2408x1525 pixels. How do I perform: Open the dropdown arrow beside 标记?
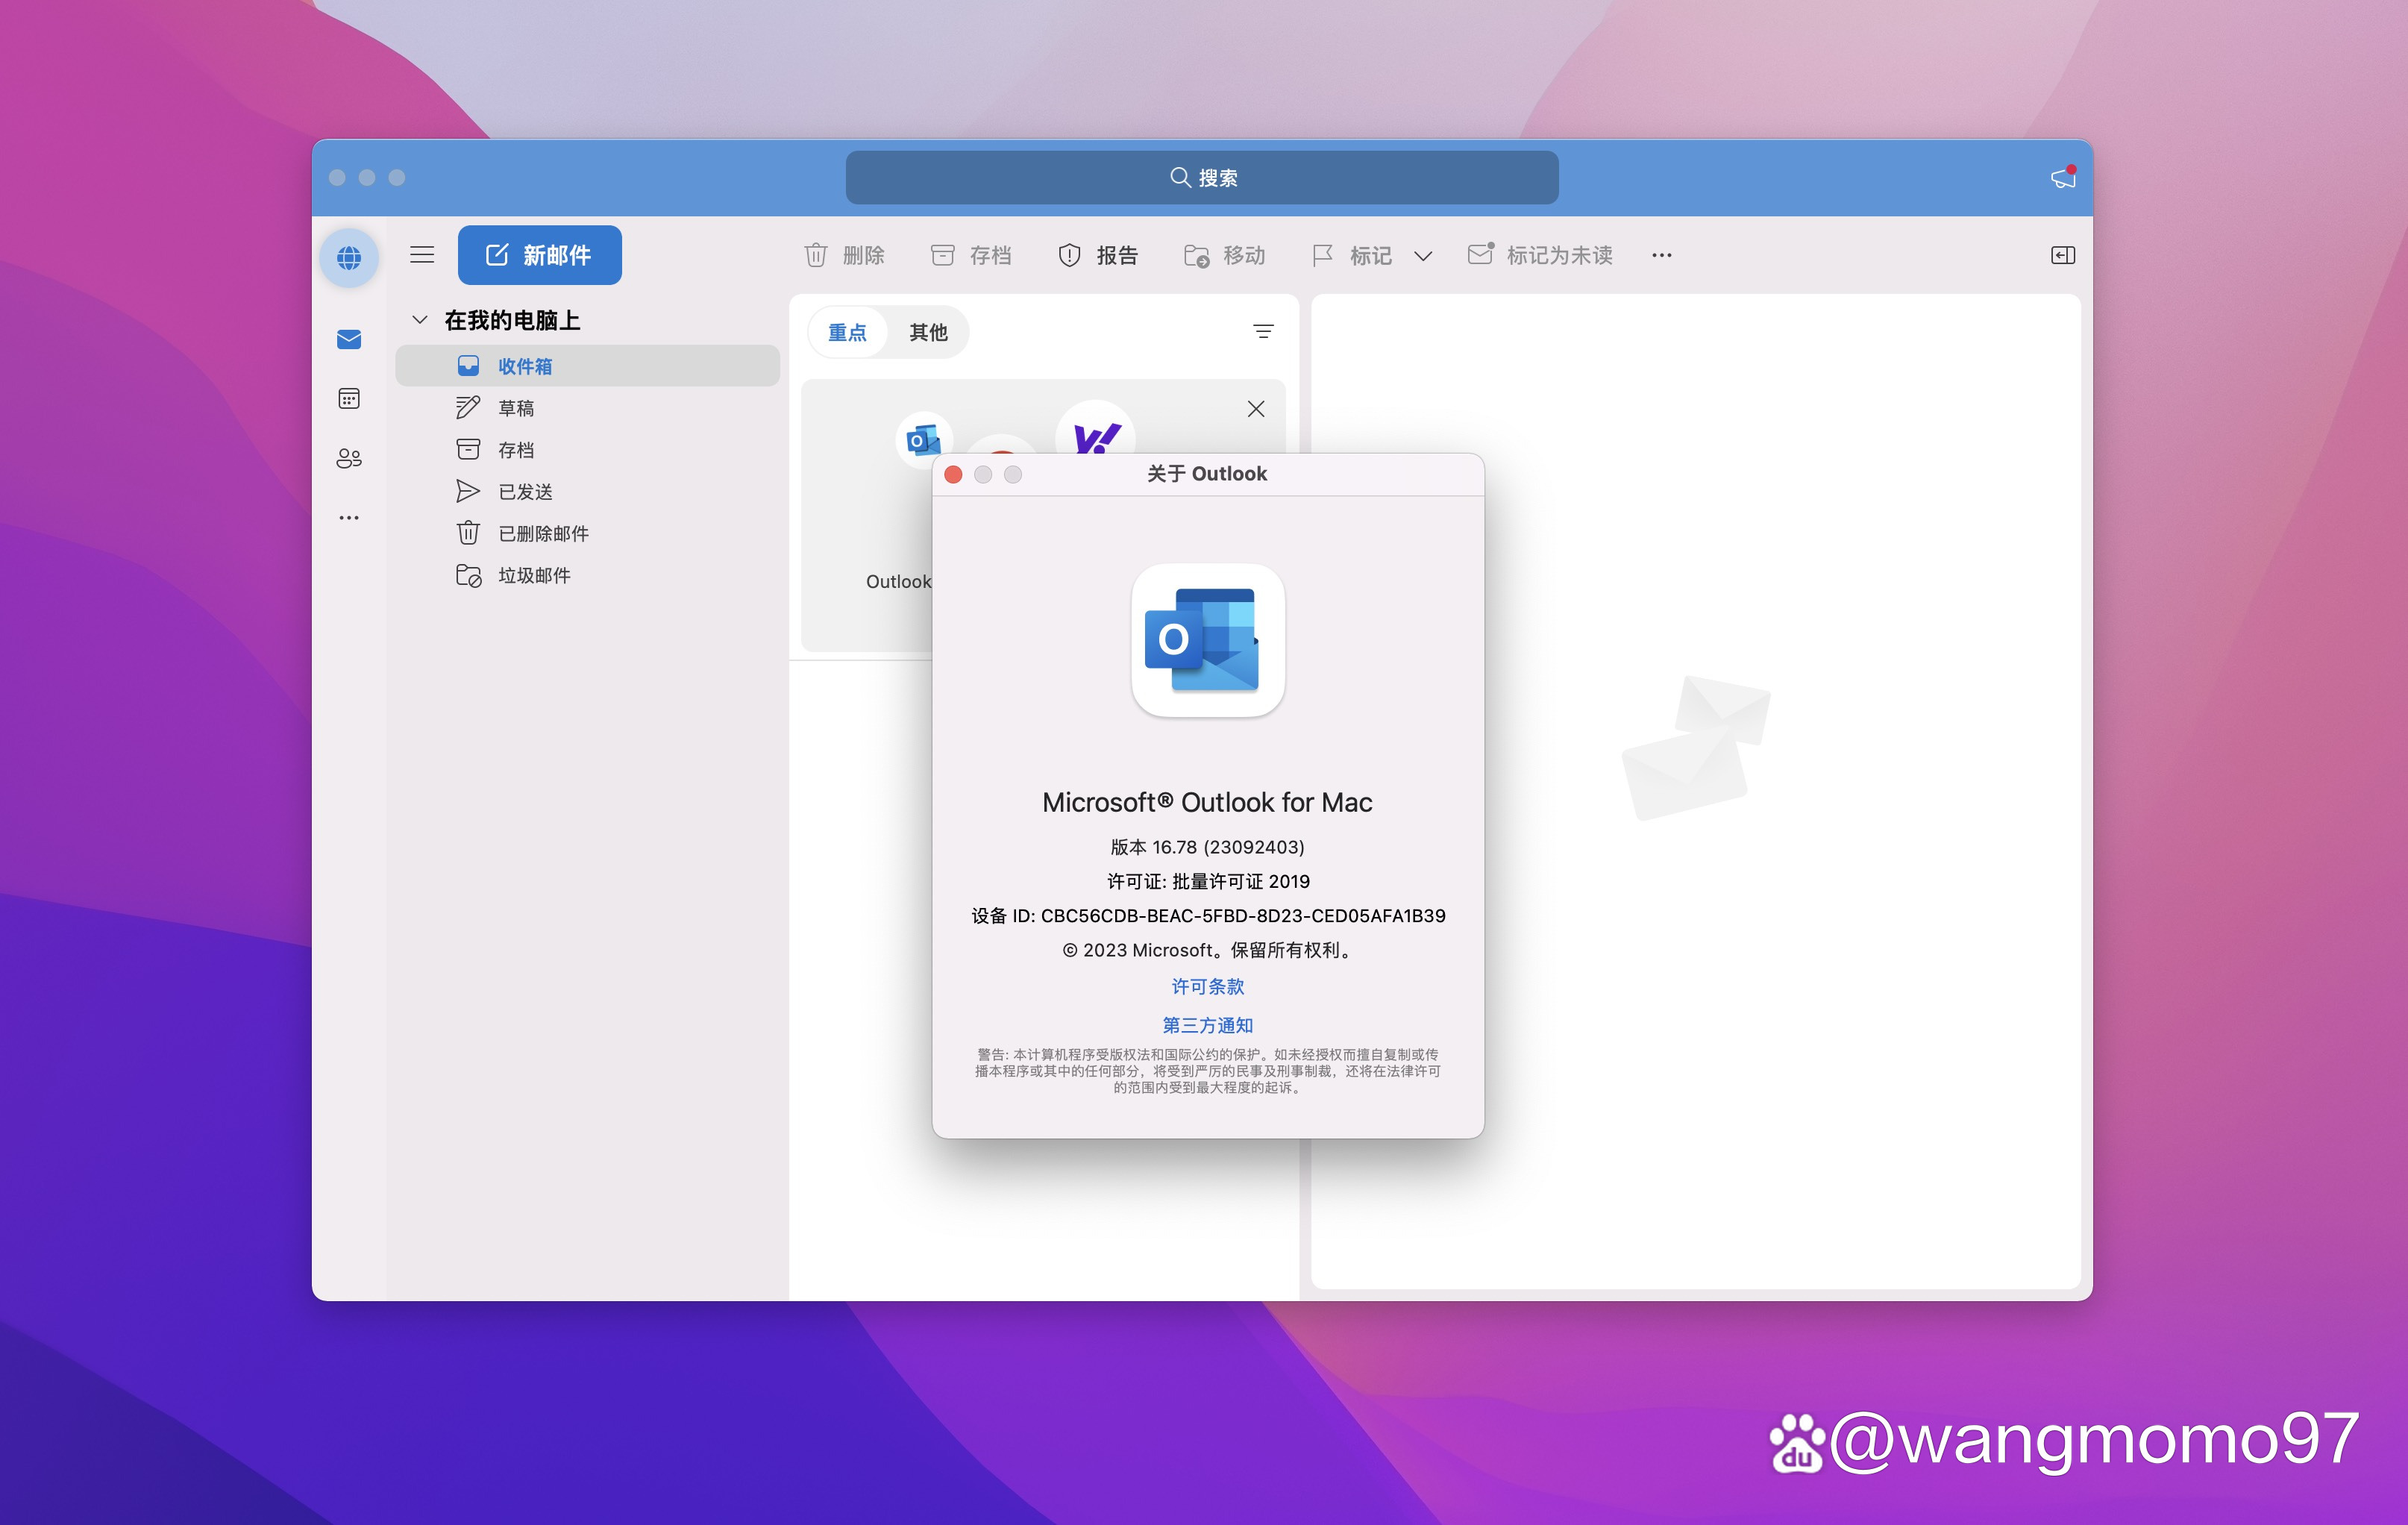coord(1423,256)
